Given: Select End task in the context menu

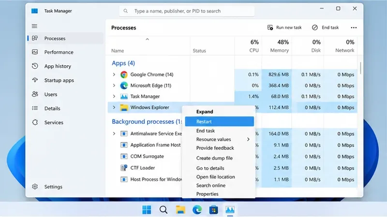Looking at the screenshot, I should [x=205, y=130].
